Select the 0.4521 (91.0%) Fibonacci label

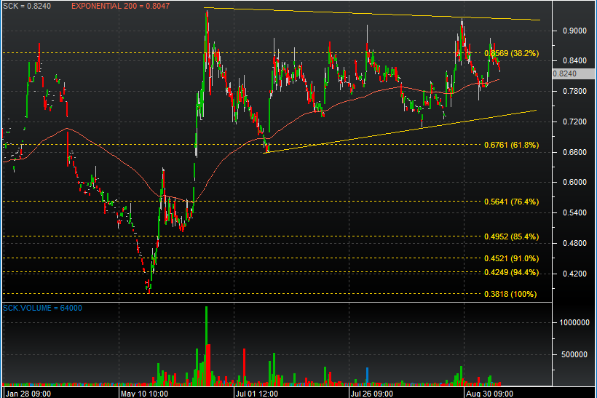pyautogui.click(x=511, y=258)
